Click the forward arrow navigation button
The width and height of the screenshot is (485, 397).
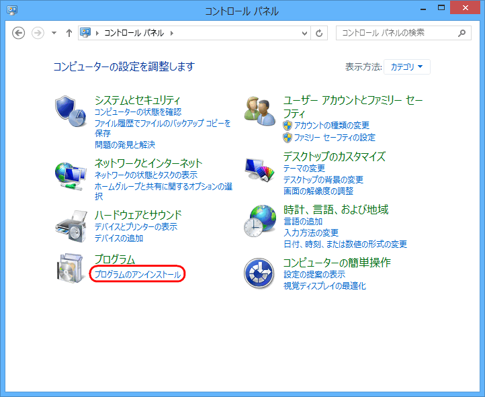click(x=38, y=33)
